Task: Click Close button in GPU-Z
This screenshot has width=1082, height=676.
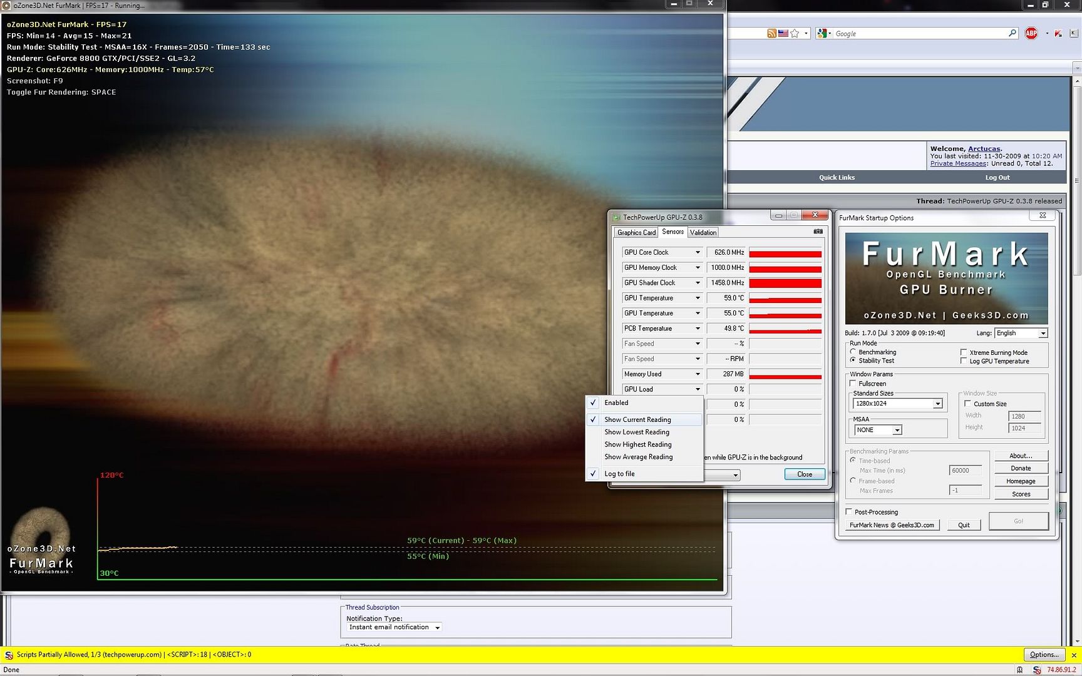Action: [805, 474]
